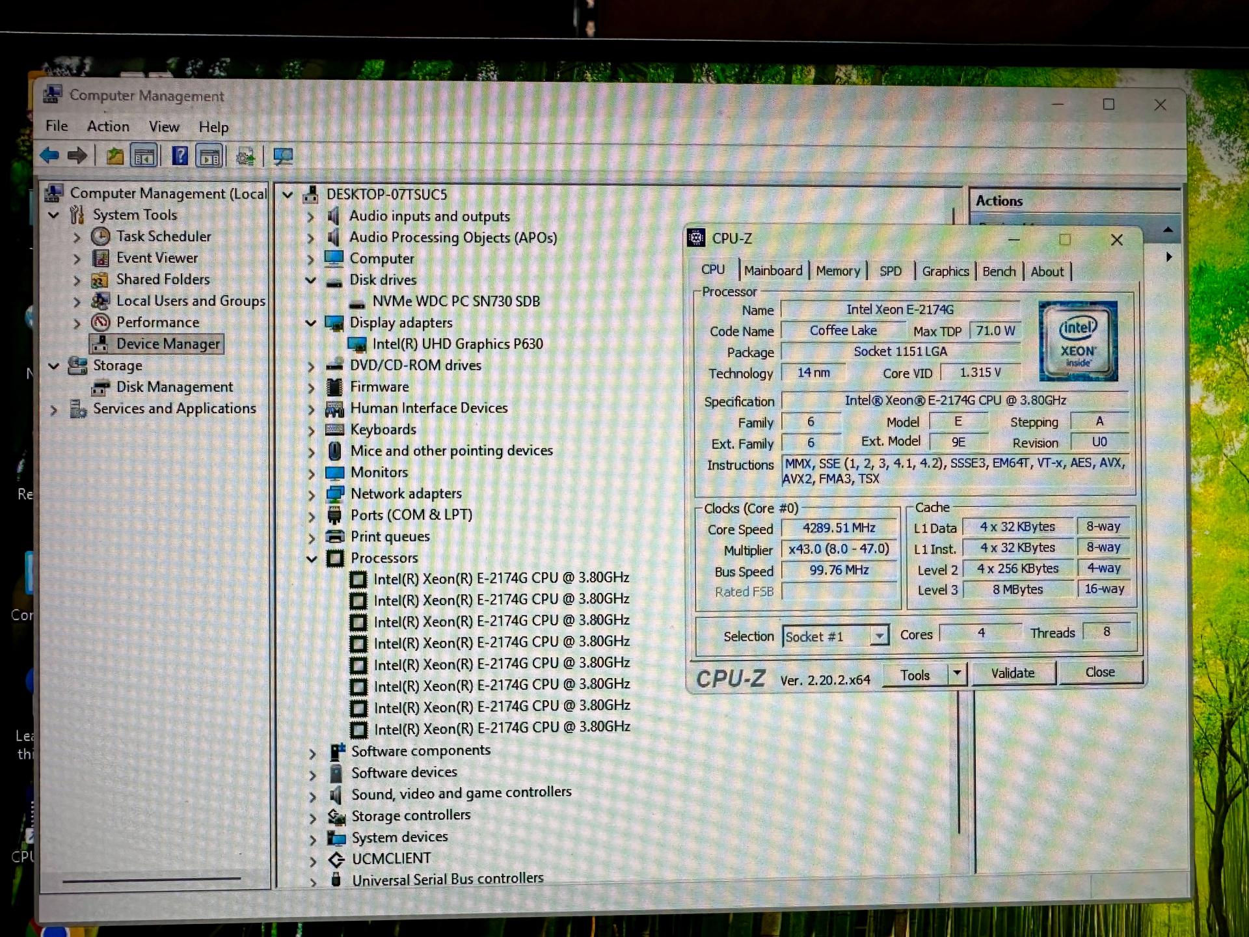This screenshot has height=937, width=1249.
Task: Click the Forward arrow toolbar icon
Action: click(77, 156)
